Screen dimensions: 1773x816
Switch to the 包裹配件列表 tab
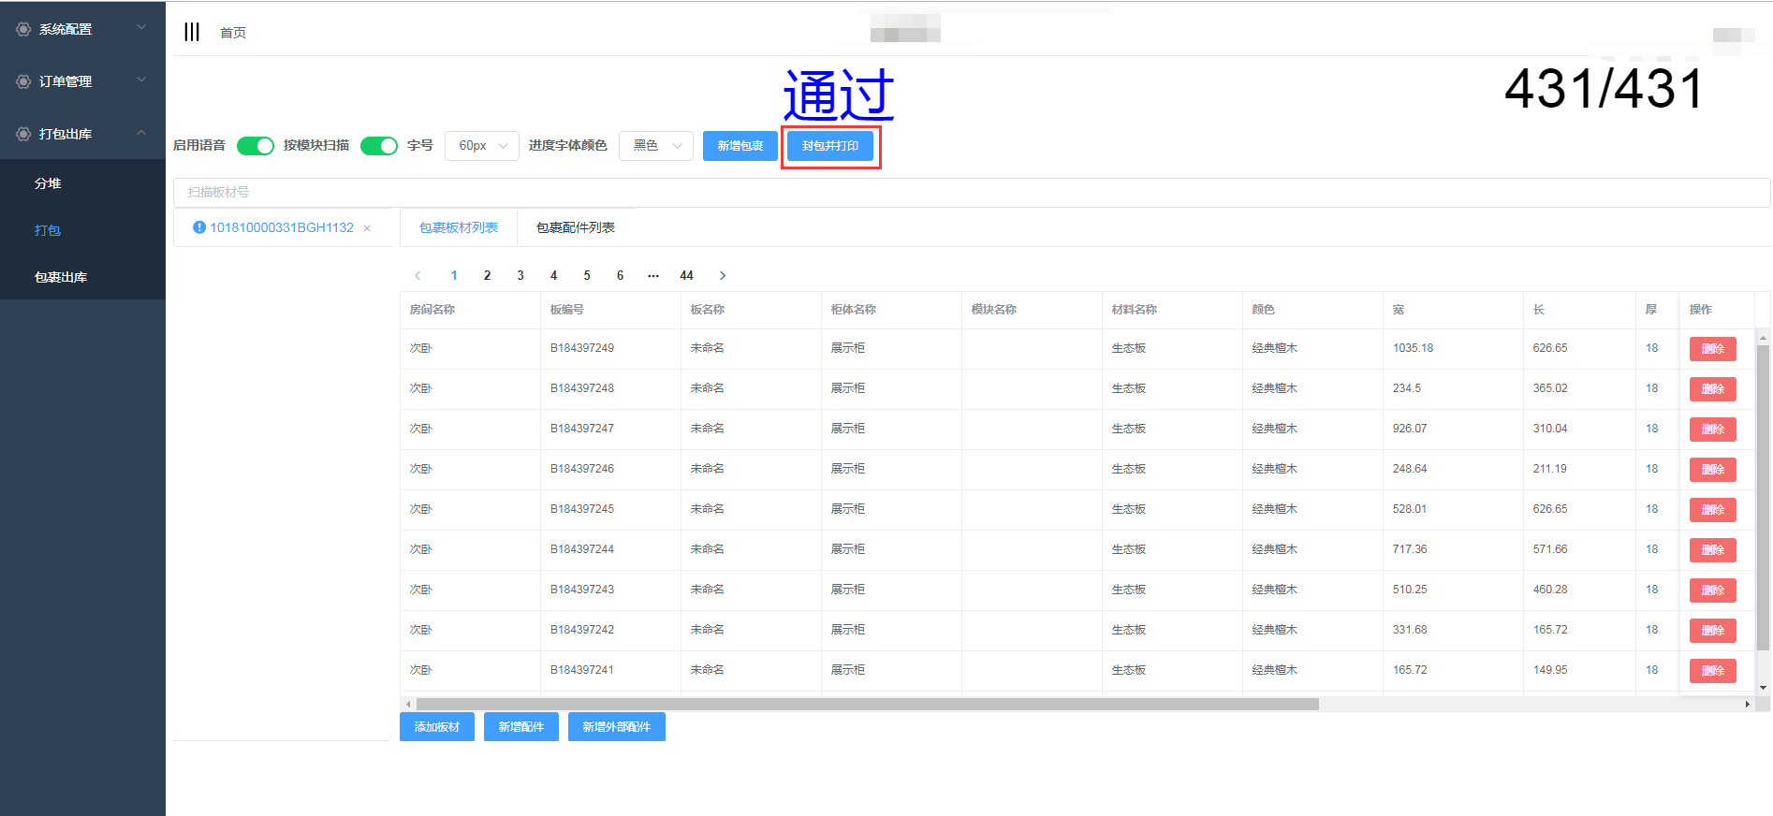[575, 227]
